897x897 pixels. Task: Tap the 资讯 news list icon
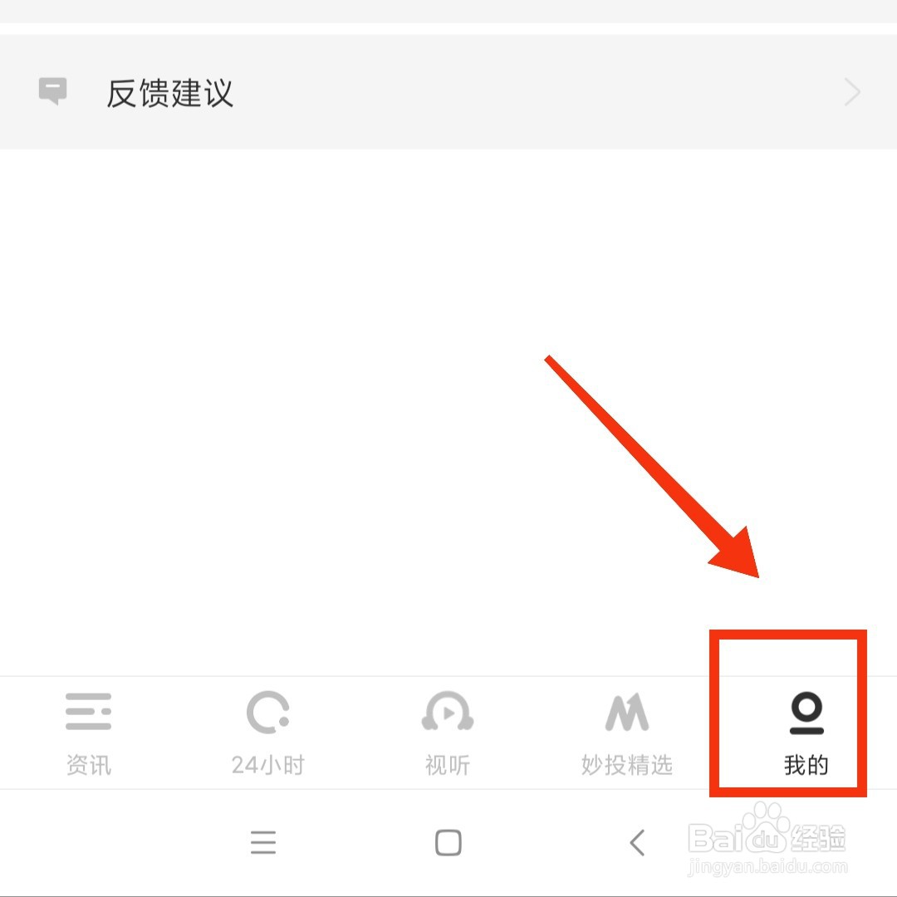tap(88, 711)
